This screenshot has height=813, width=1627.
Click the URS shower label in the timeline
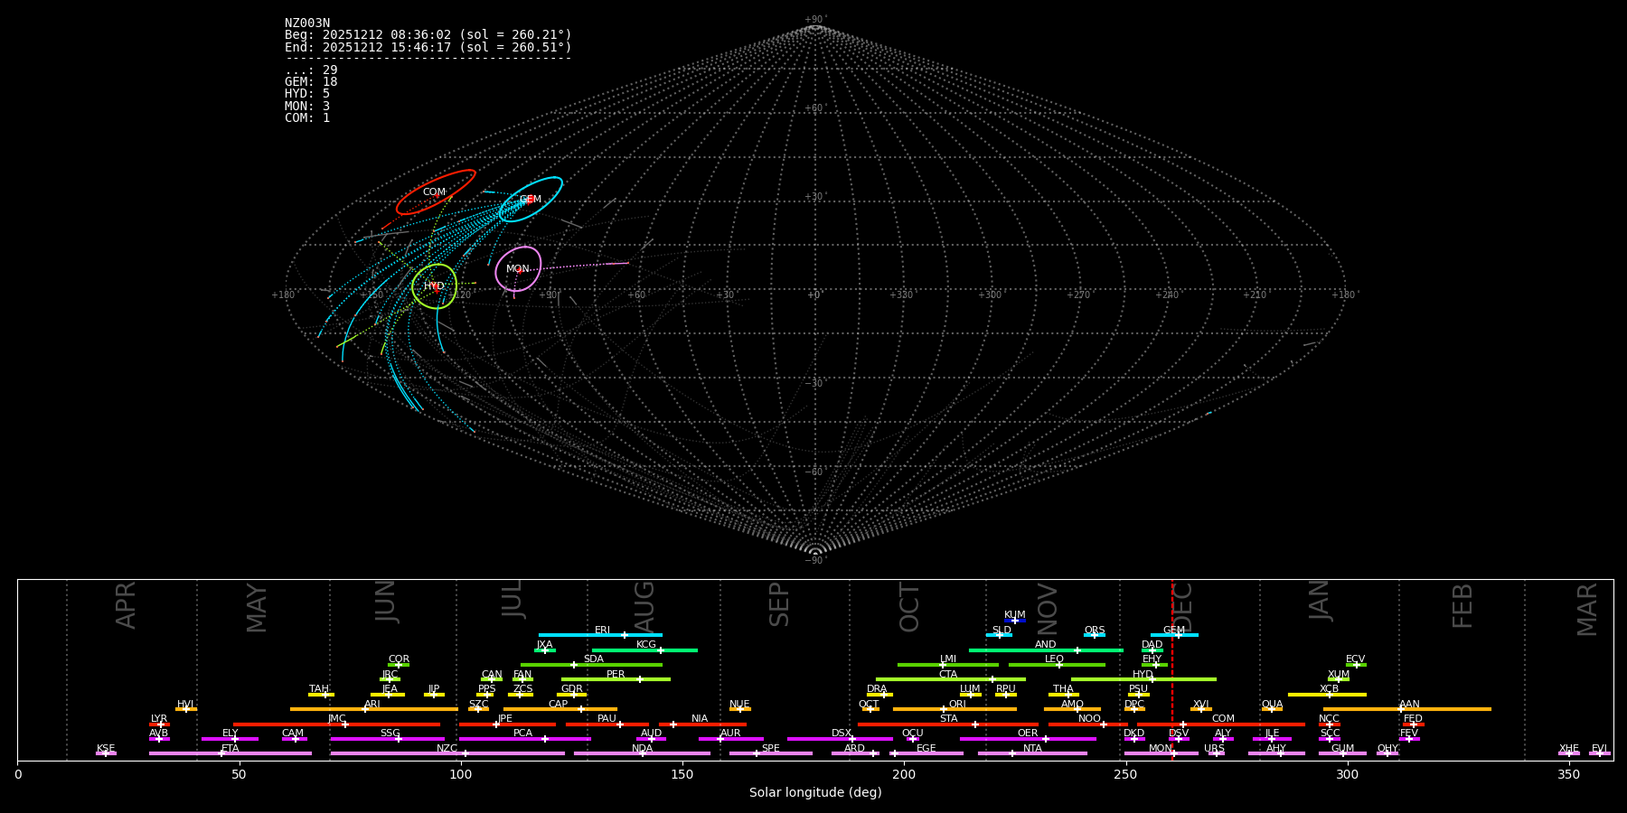[x=1215, y=749]
